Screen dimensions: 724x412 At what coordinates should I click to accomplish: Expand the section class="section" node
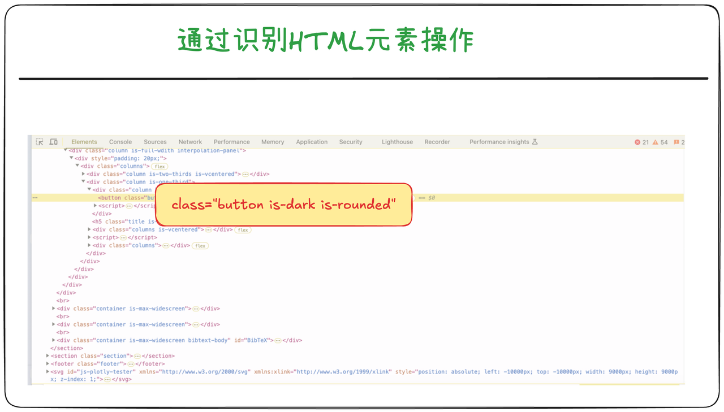click(48, 356)
